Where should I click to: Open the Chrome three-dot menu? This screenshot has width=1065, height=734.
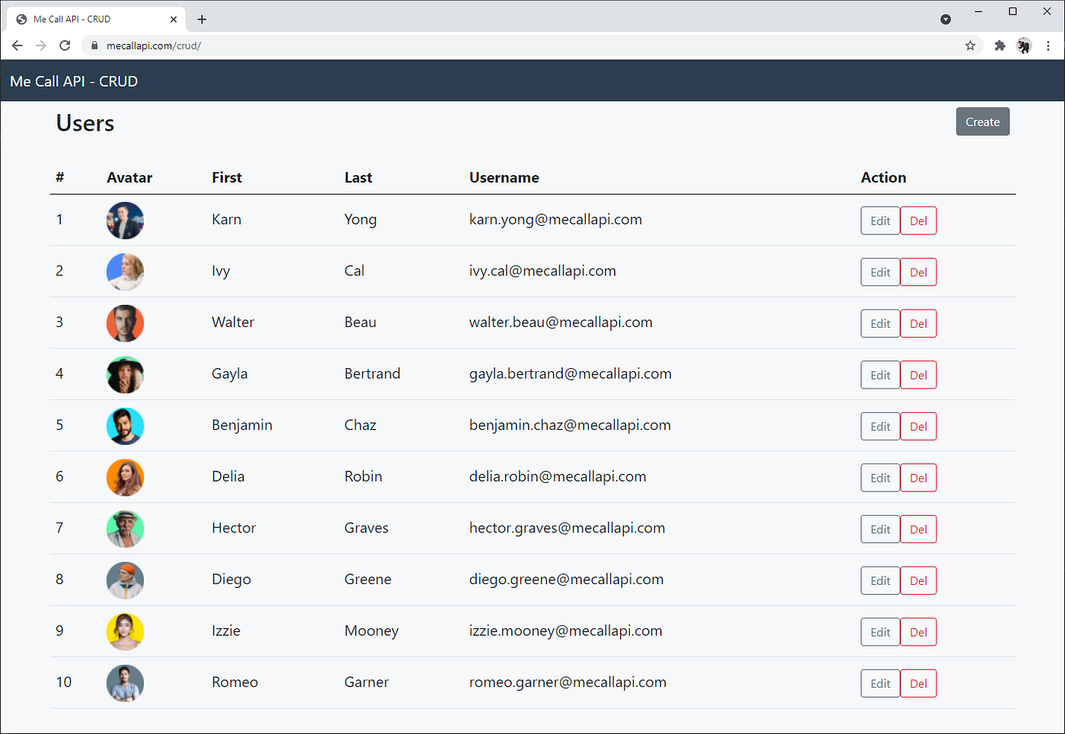point(1049,46)
